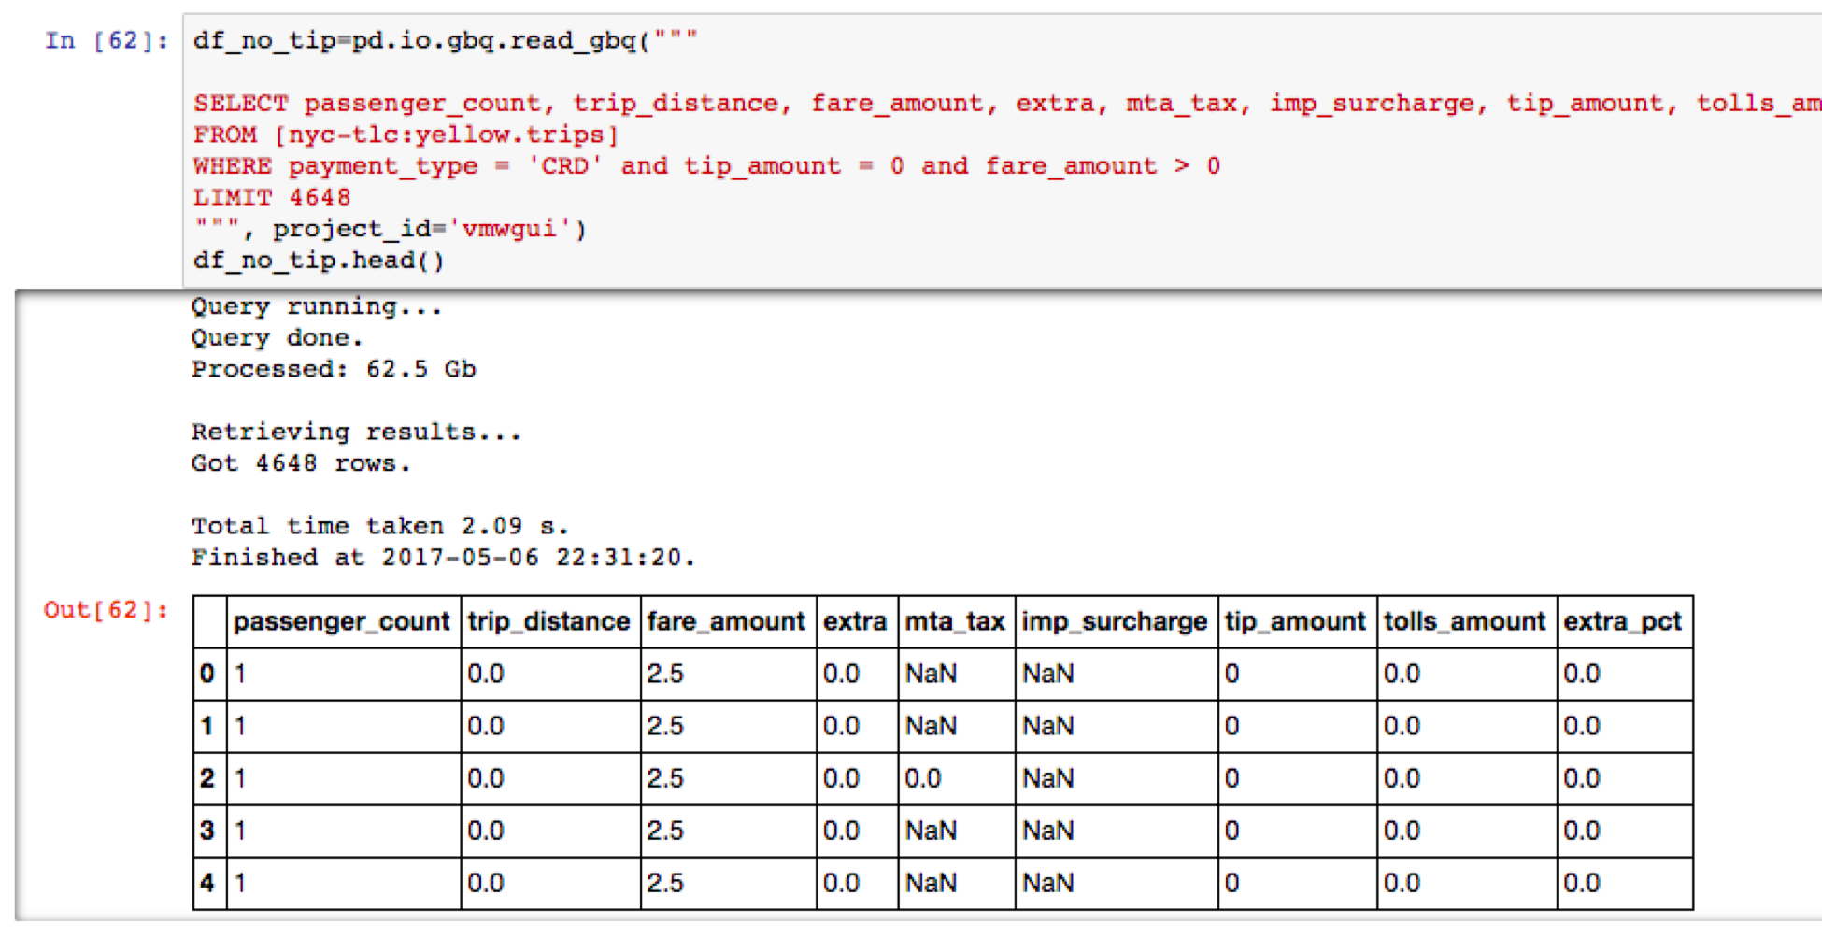
Task: Click the df_no_tip.head() code line
Action: [319, 261]
